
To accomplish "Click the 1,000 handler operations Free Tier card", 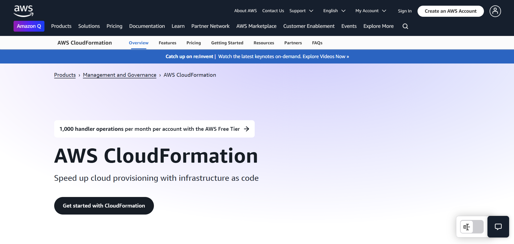I will click(154, 129).
